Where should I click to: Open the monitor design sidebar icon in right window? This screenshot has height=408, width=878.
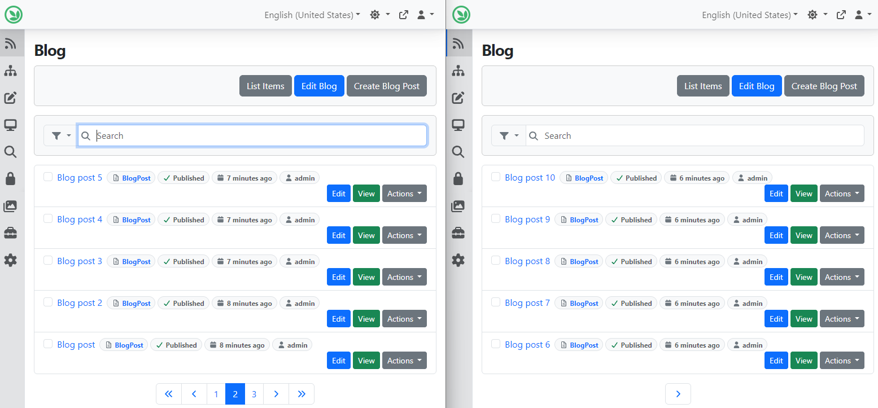coord(458,125)
